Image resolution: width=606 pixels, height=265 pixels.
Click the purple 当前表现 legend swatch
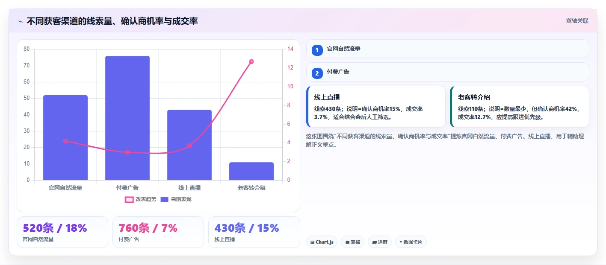pyautogui.click(x=165, y=199)
